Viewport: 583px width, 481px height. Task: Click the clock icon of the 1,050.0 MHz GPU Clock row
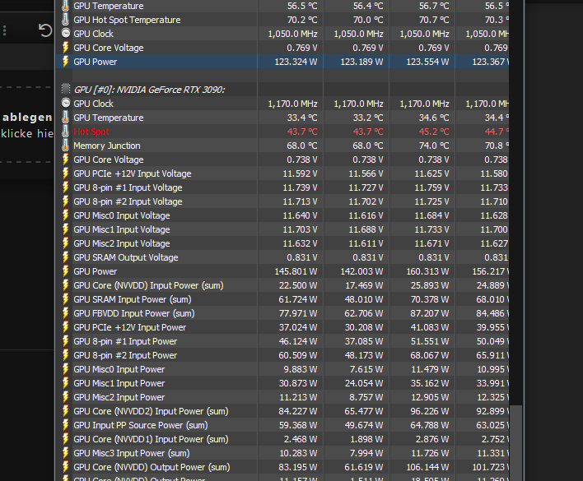(65, 34)
